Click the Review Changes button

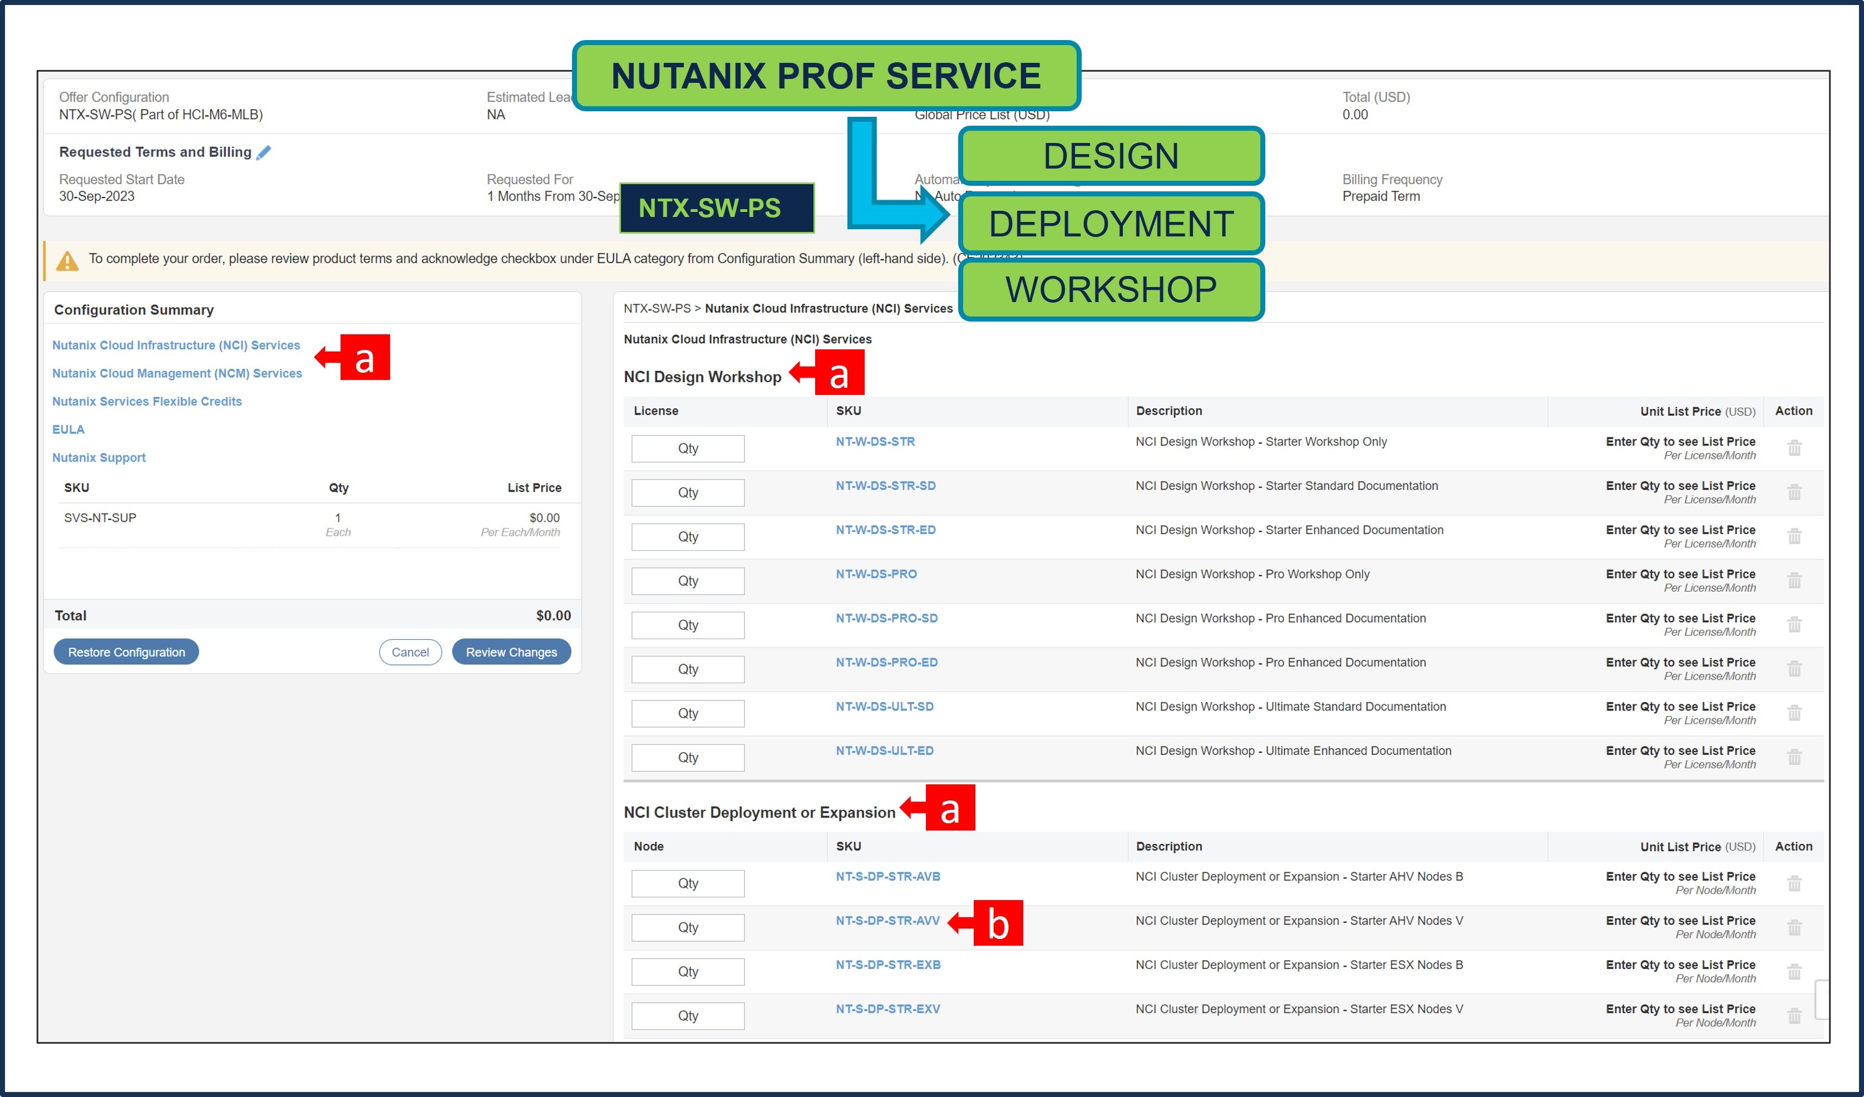click(511, 651)
